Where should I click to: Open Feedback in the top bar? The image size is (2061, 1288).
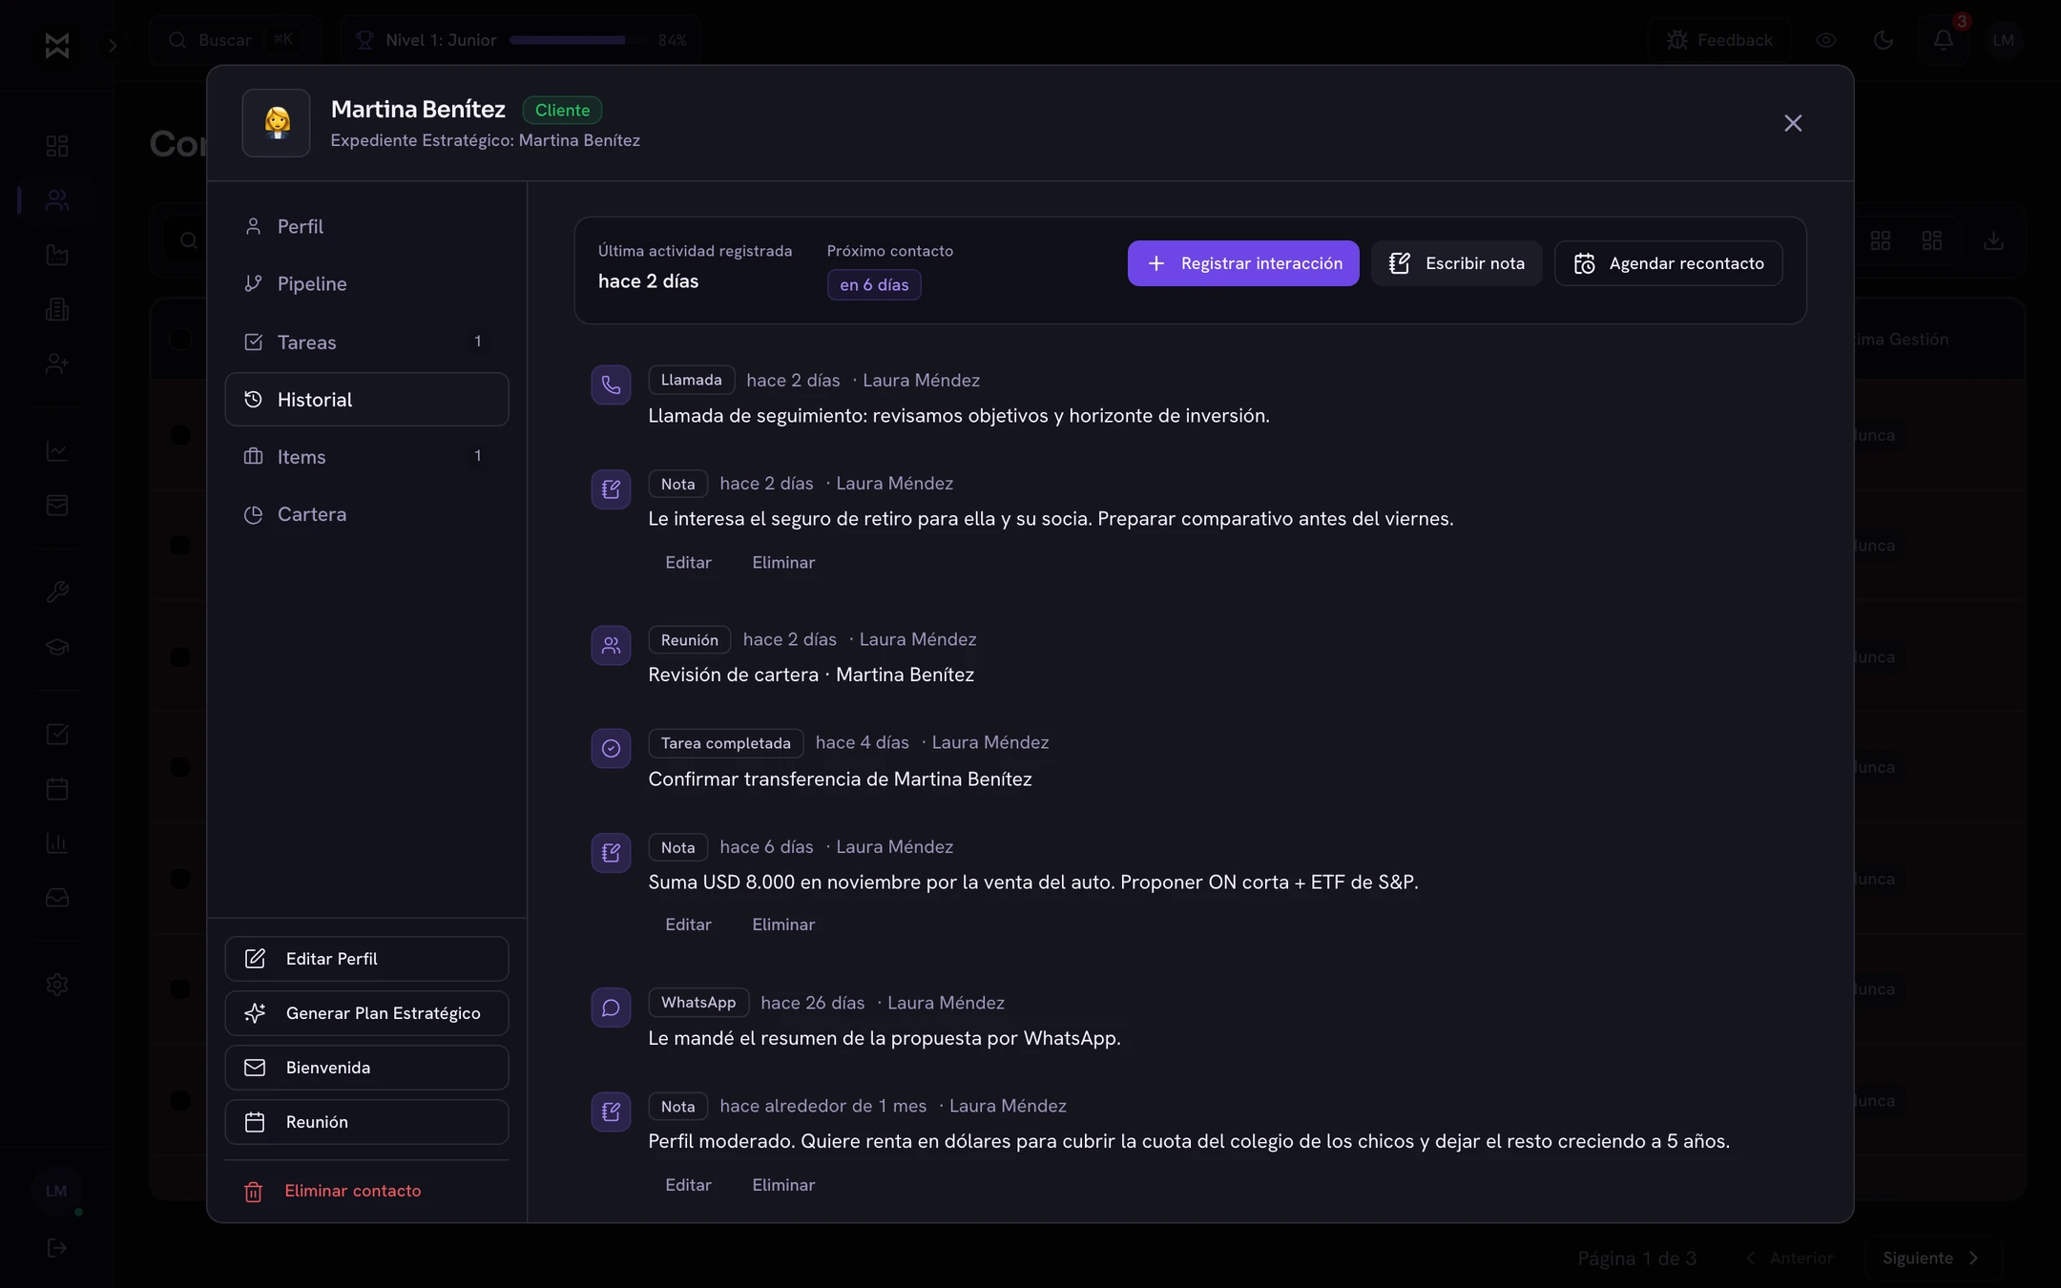point(1719,40)
